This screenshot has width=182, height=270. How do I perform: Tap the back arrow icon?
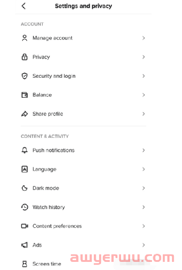pos(24,6)
